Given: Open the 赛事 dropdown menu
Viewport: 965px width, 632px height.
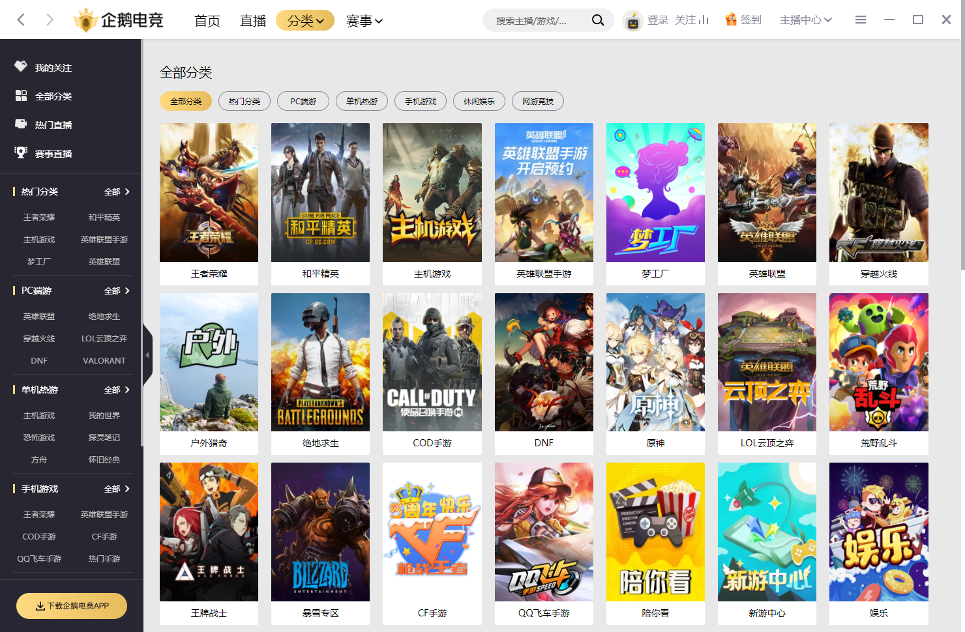Looking at the screenshot, I should click(364, 21).
